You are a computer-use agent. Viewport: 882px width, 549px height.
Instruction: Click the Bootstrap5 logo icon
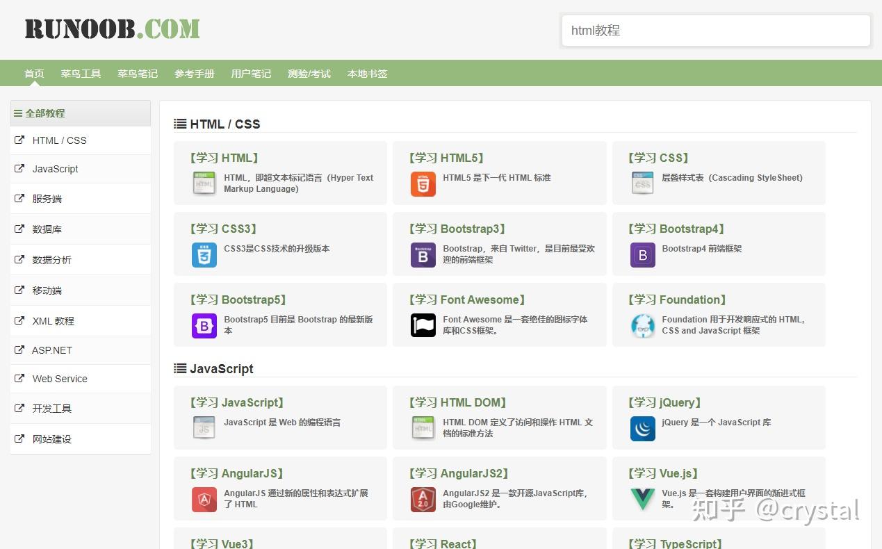204,325
